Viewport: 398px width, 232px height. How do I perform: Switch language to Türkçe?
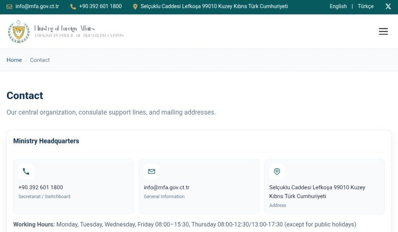coord(365,6)
